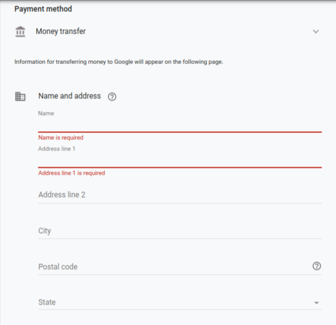Click the help icon in Postal code field
The image size is (336, 325).
point(317,266)
